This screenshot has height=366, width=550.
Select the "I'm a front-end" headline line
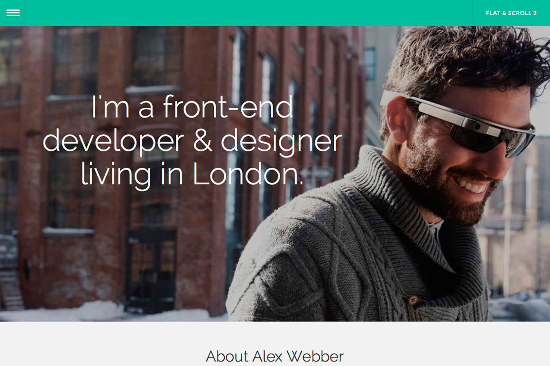[x=192, y=107]
